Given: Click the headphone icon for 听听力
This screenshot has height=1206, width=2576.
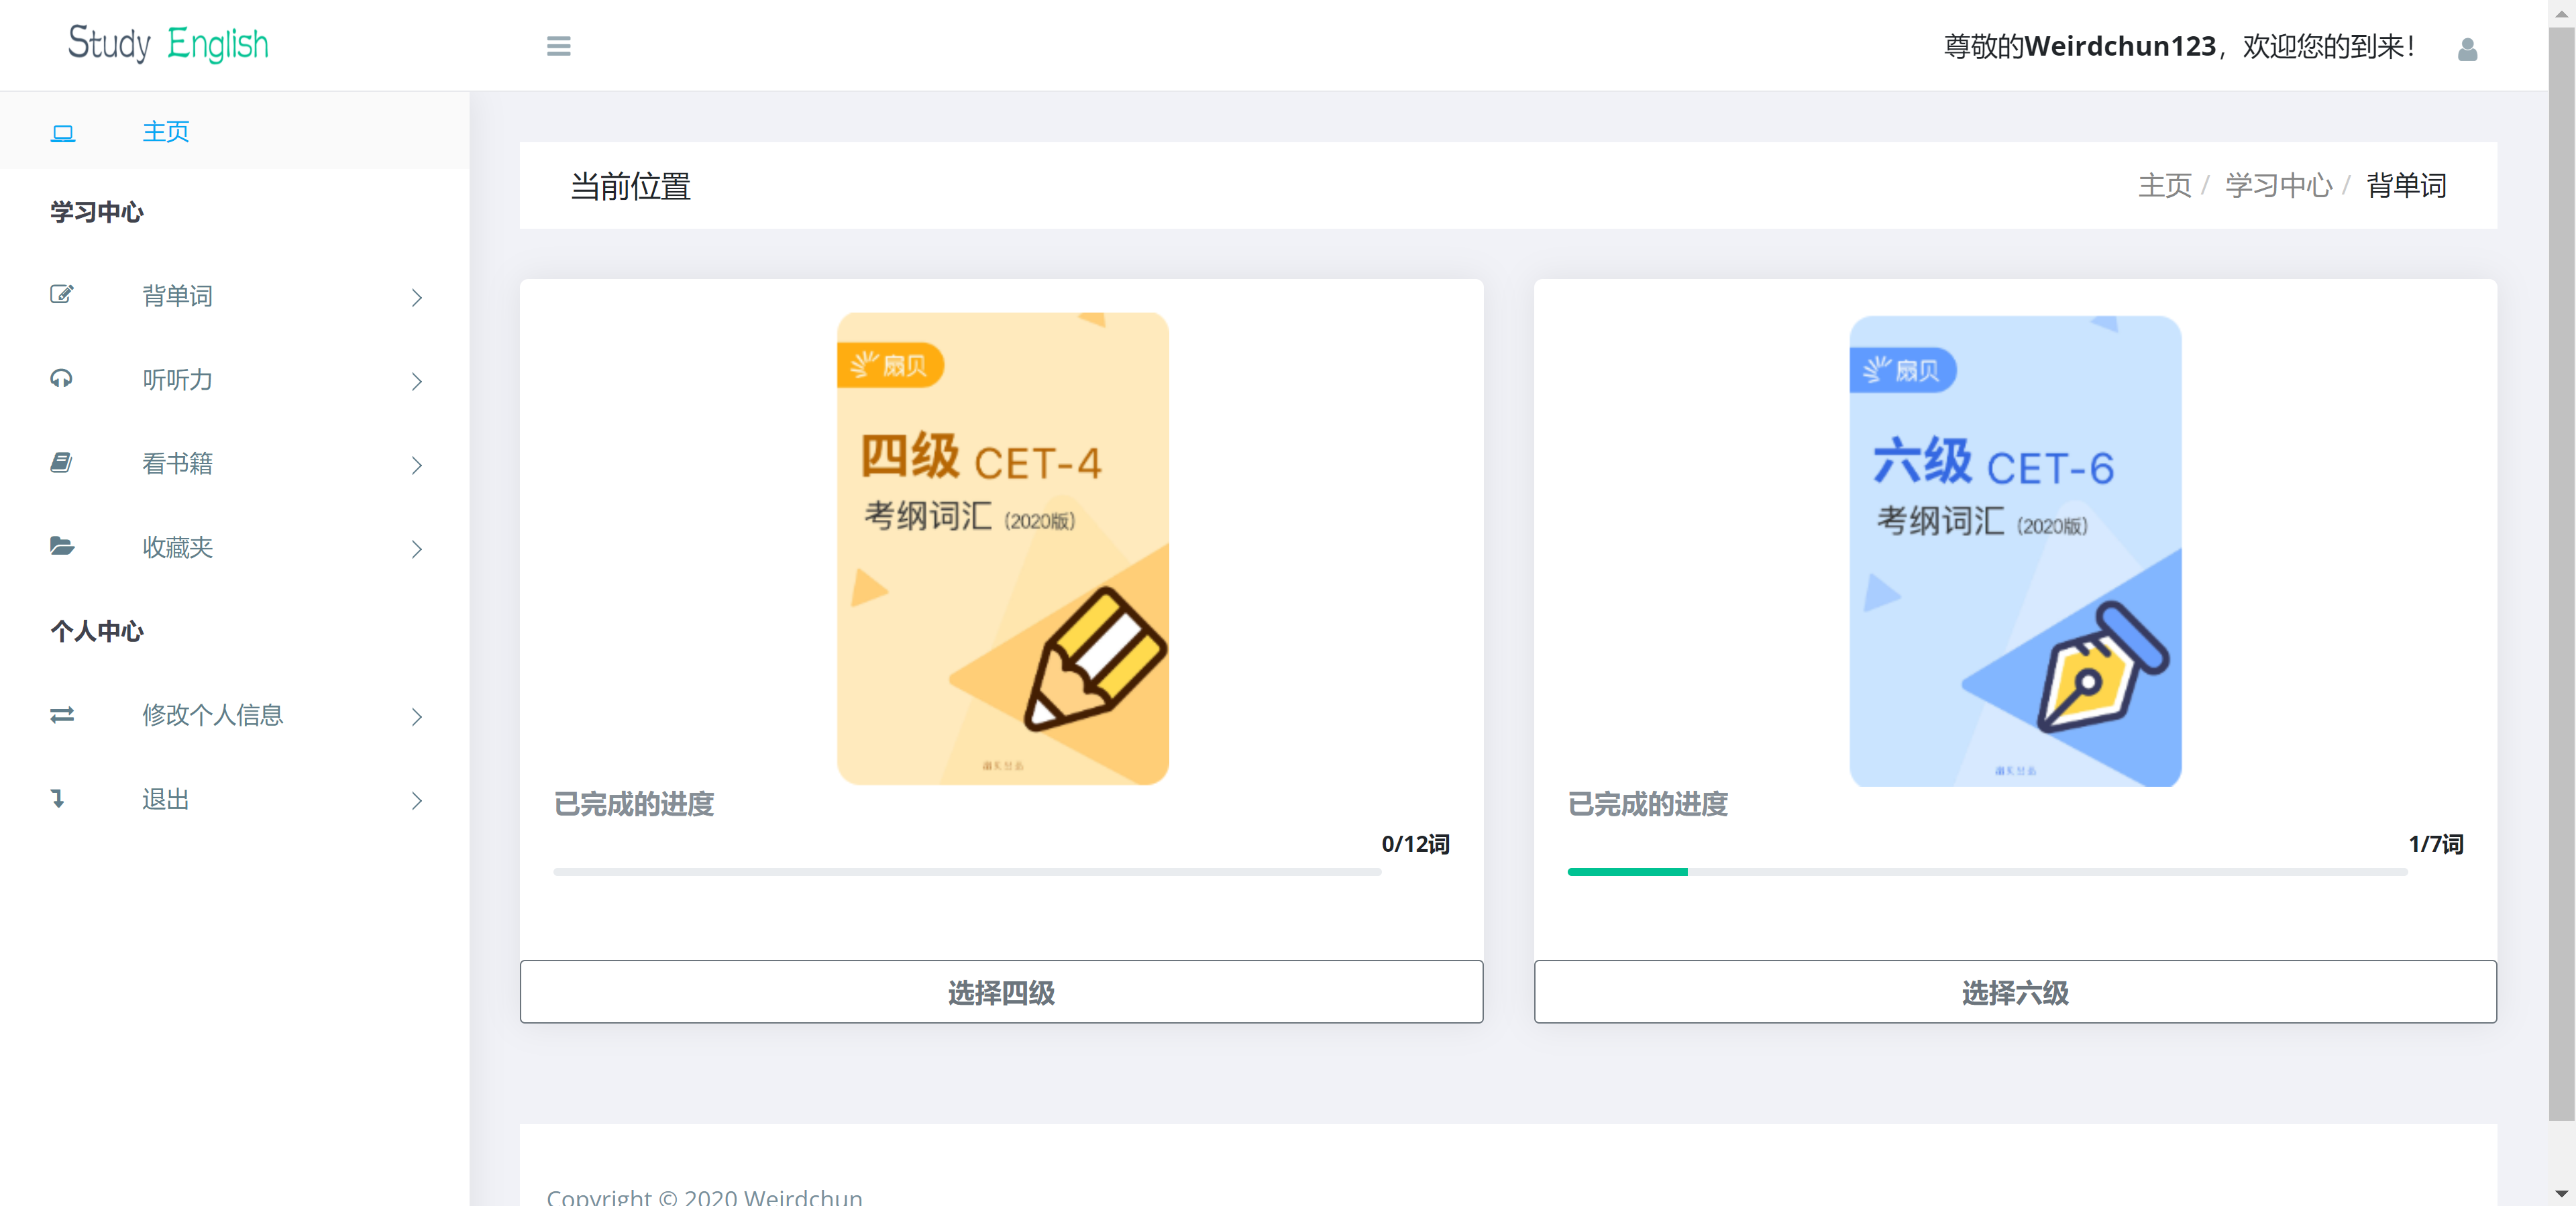Looking at the screenshot, I should pos(62,378).
